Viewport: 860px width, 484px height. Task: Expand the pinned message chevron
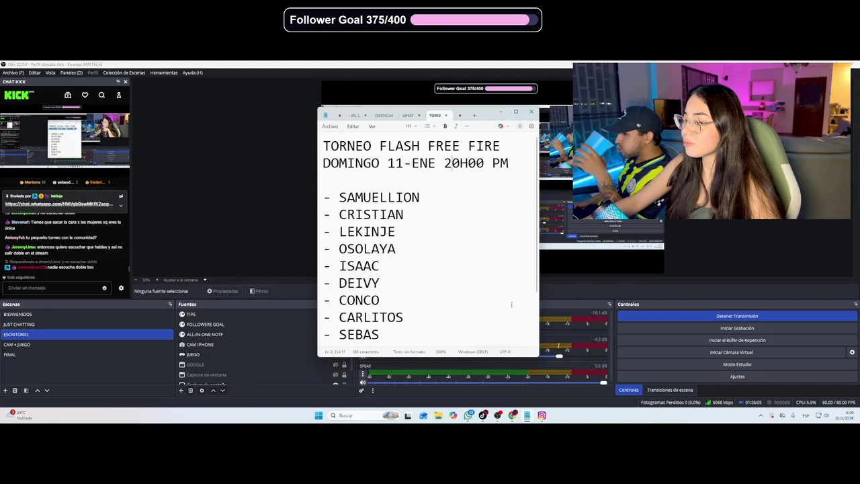(121, 205)
